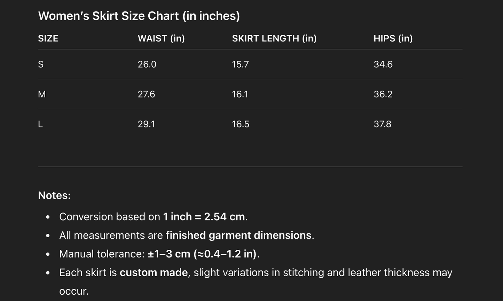Click the 36.2 hips measurement
The width and height of the screenshot is (503, 301).
click(383, 94)
